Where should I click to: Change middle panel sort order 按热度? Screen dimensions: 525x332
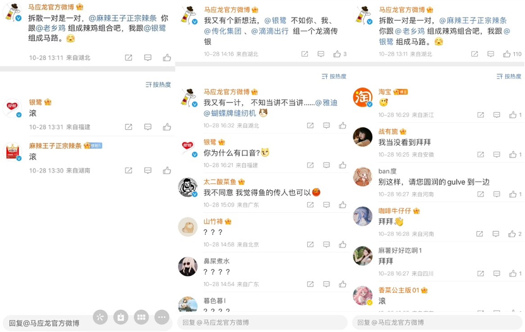click(334, 76)
